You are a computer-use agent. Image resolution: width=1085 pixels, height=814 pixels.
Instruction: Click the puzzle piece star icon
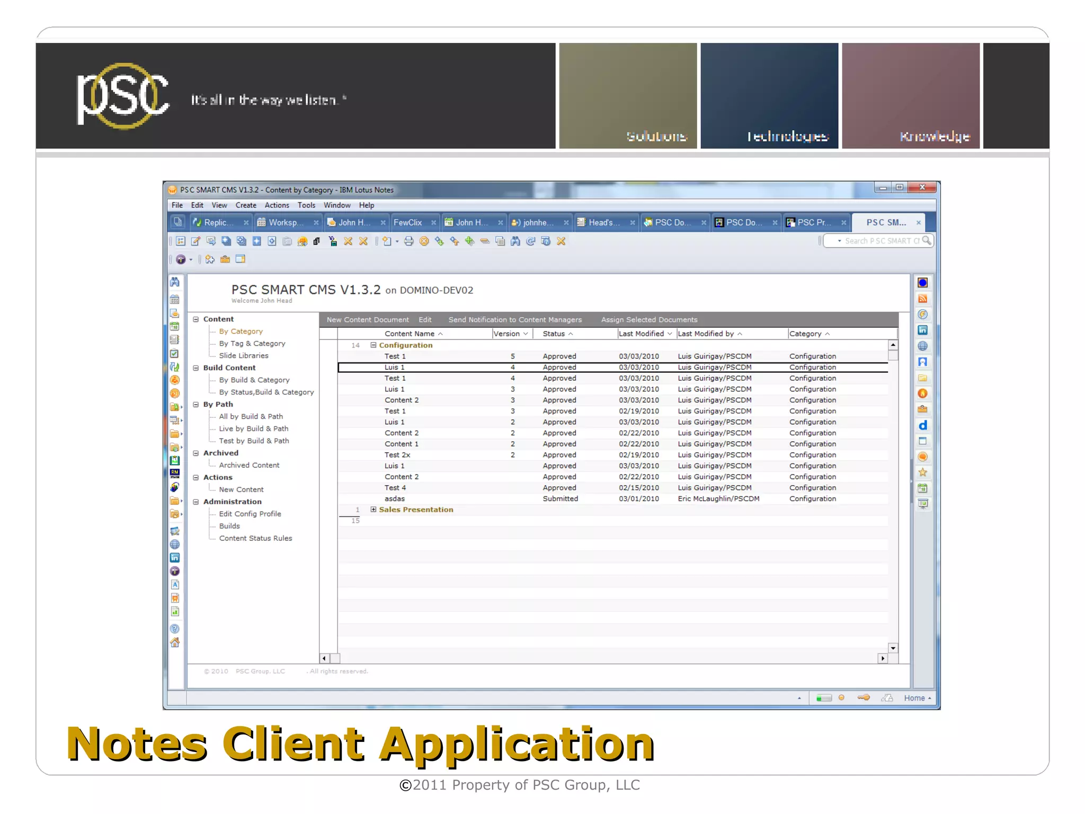coord(210,260)
